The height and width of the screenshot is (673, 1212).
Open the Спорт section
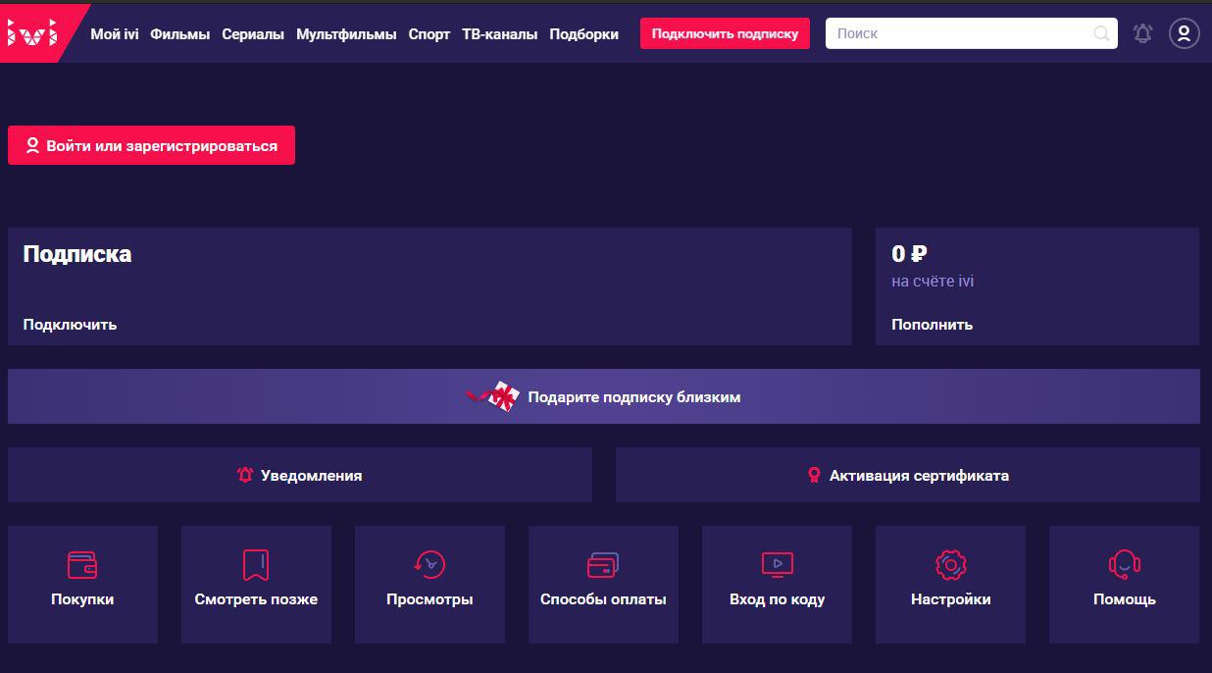point(429,33)
